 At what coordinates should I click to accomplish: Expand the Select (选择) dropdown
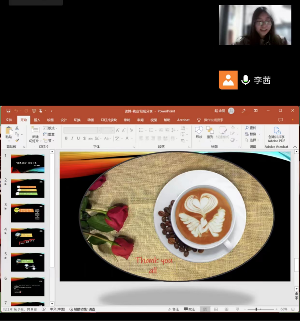click(x=252, y=140)
